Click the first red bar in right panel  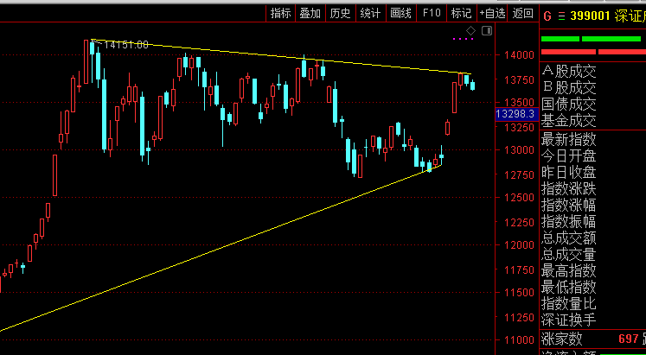click(x=568, y=52)
